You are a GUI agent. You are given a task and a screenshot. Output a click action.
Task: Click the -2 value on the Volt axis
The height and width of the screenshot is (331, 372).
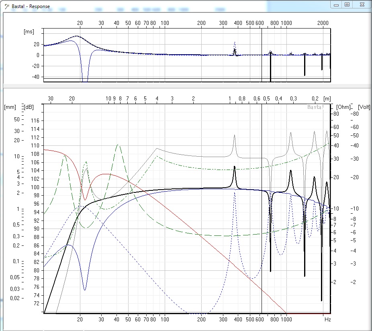pyautogui.click(x=353, y=282)
